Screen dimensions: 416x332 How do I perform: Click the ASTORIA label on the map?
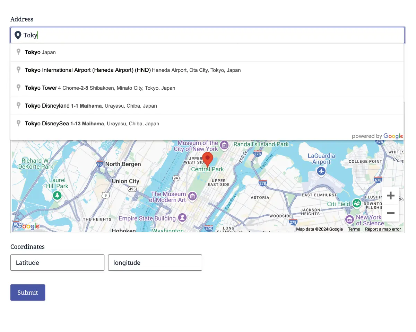(260, 197)
